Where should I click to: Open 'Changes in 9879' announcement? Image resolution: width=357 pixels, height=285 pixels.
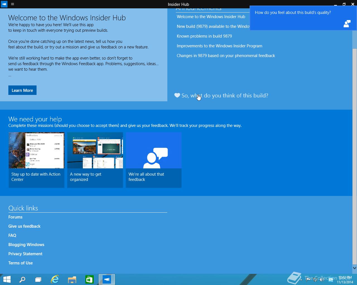(226, 56)
